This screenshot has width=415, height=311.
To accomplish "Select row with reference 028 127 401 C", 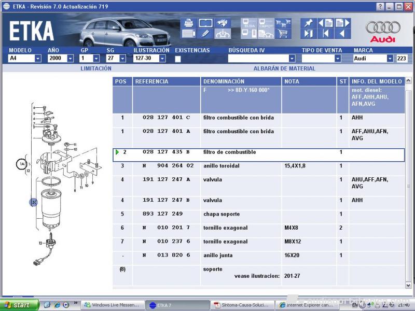I will 258,120.
